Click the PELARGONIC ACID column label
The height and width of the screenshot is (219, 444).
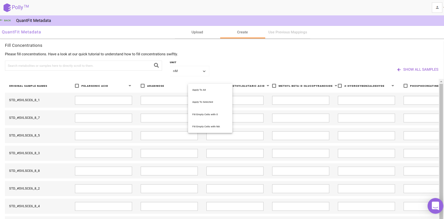click(95, 86)
